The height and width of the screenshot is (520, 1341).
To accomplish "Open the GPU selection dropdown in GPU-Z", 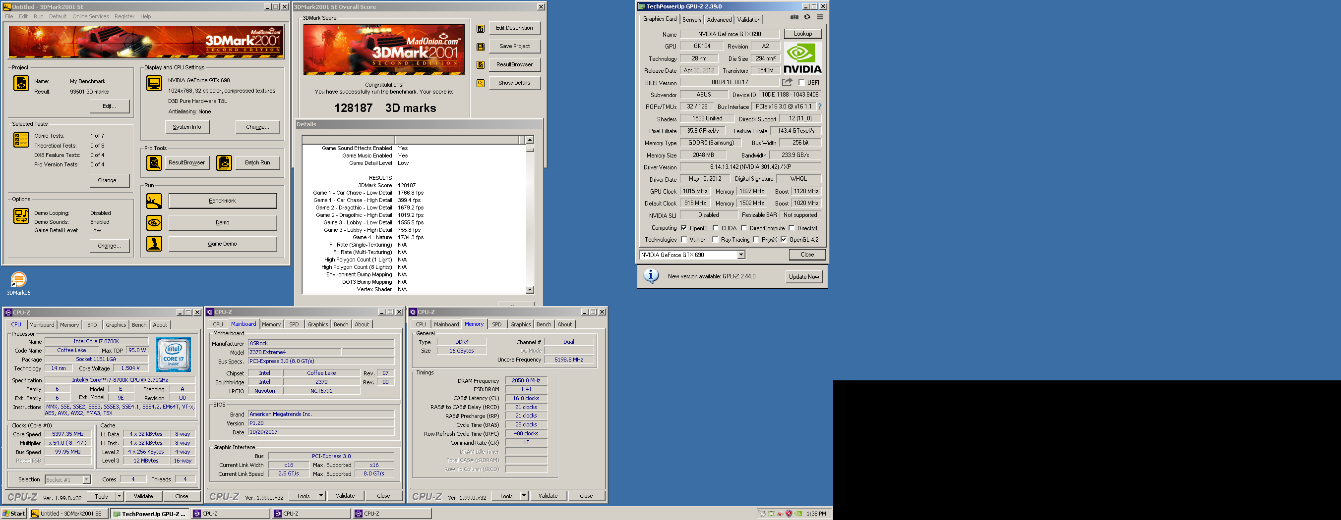I will pyautogui.click(x=741, y=255).
